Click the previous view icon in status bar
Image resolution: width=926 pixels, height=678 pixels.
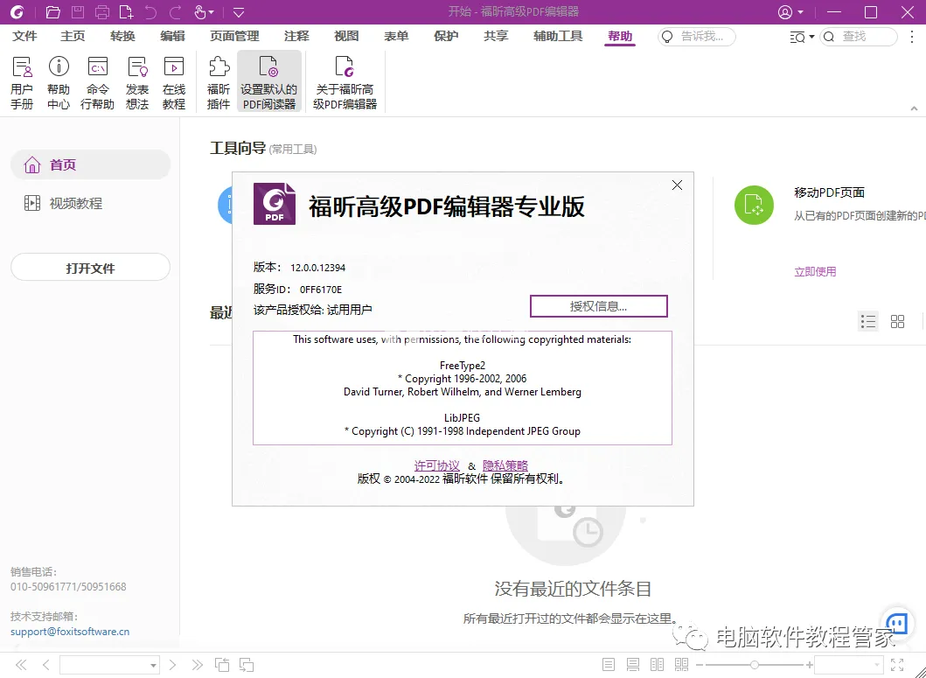coord(222,665)
